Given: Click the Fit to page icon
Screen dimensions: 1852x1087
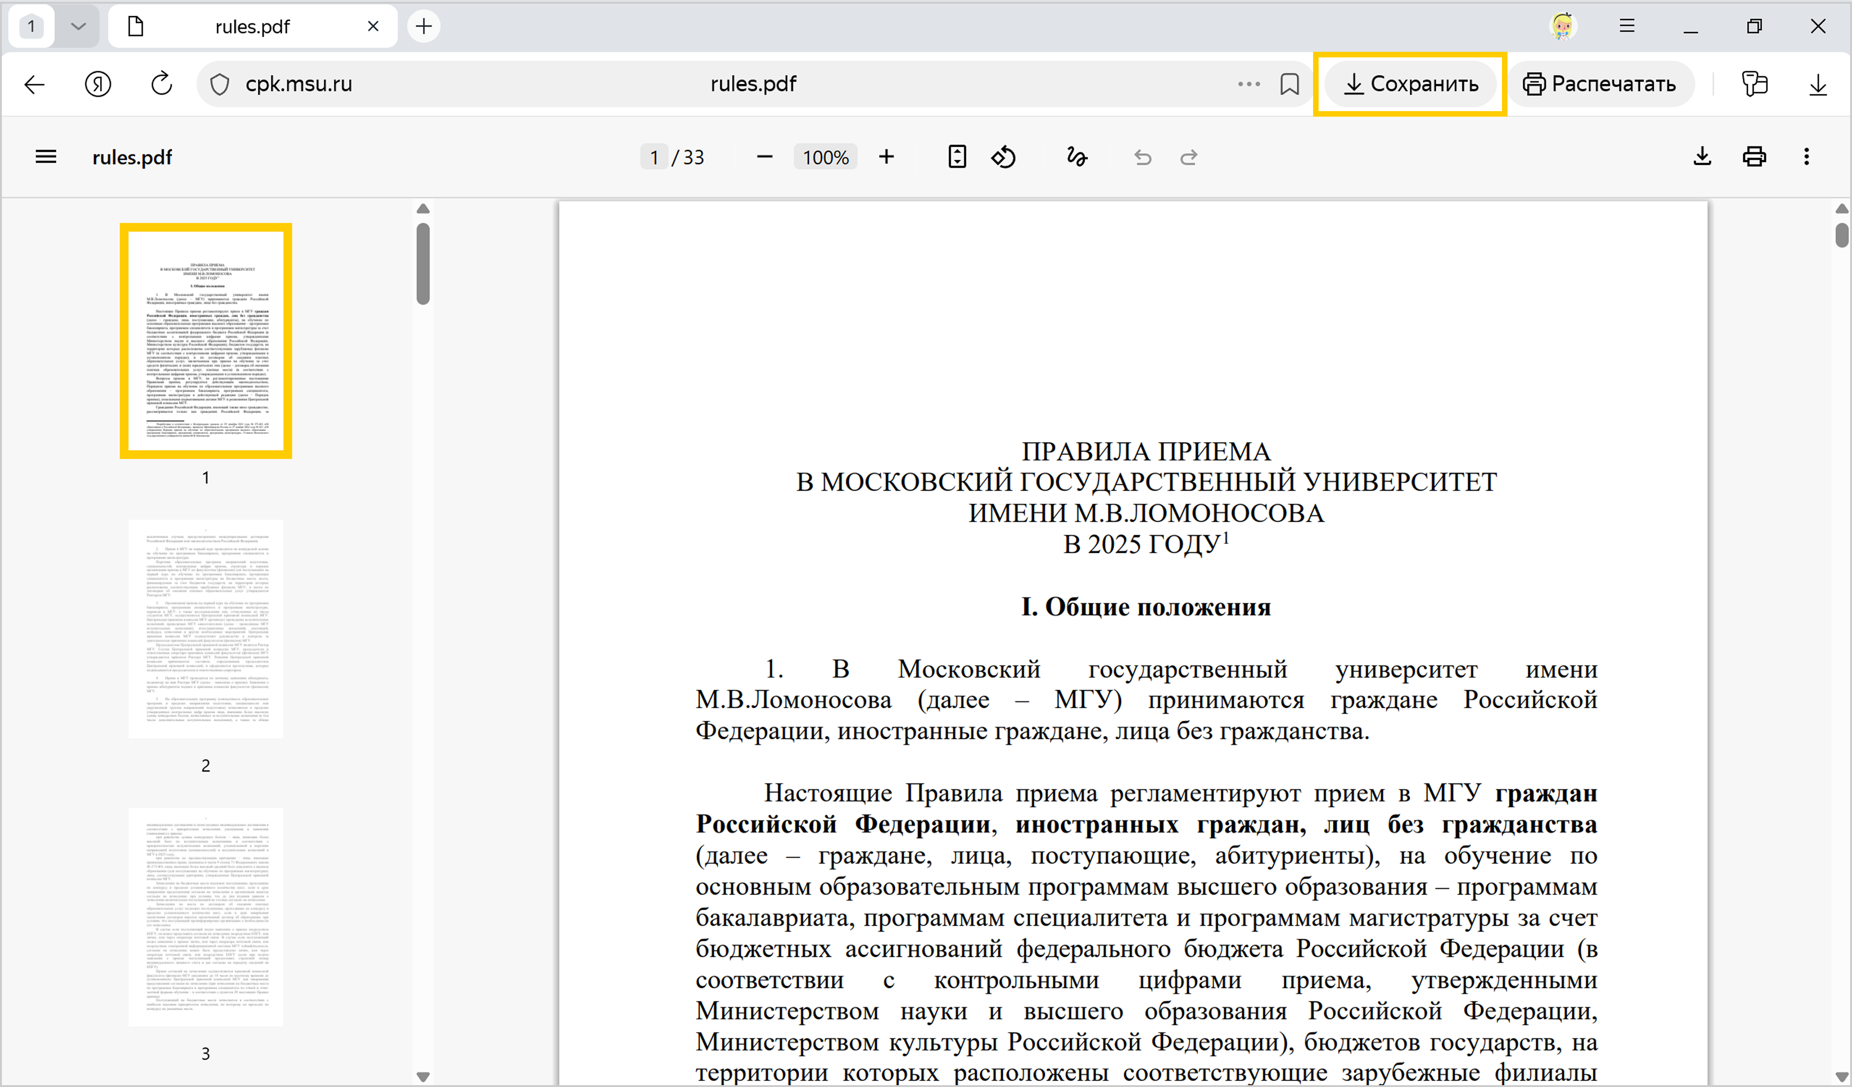Looking at the screenshot, I should tap(957, 156).
